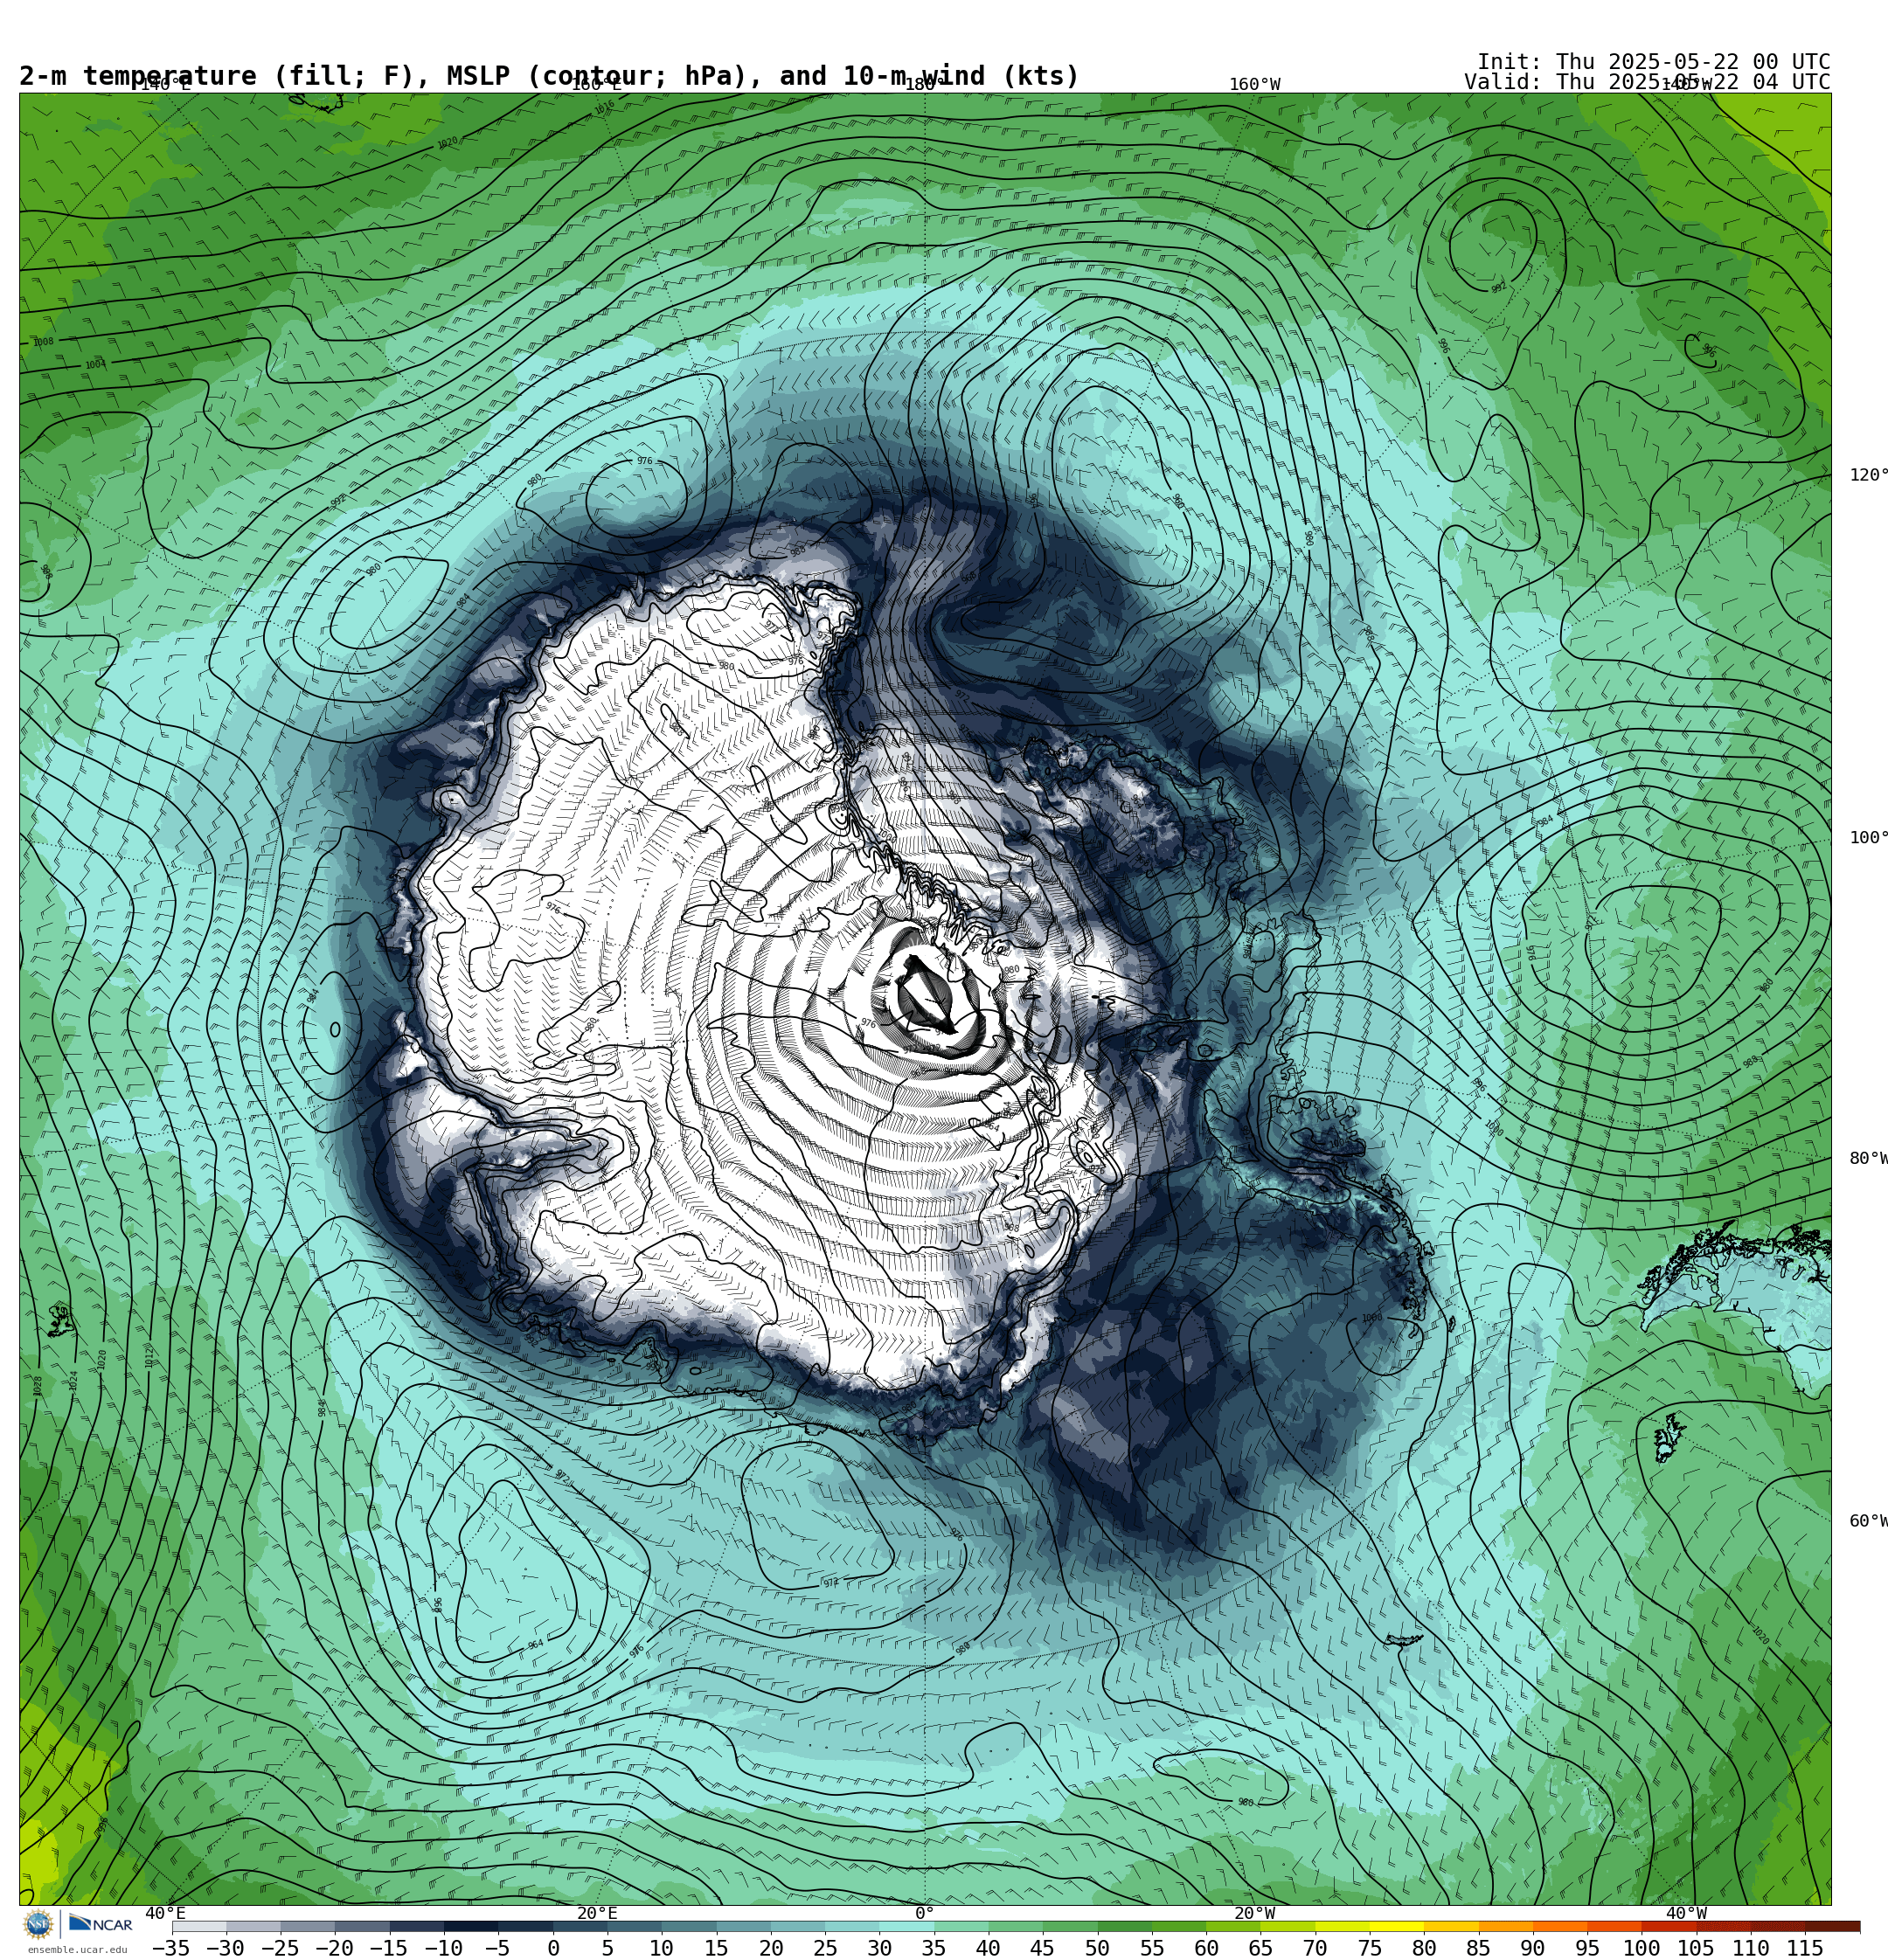Click the 100 colorbar tick label
1888x1960 pixels.
(1642, 1948)
